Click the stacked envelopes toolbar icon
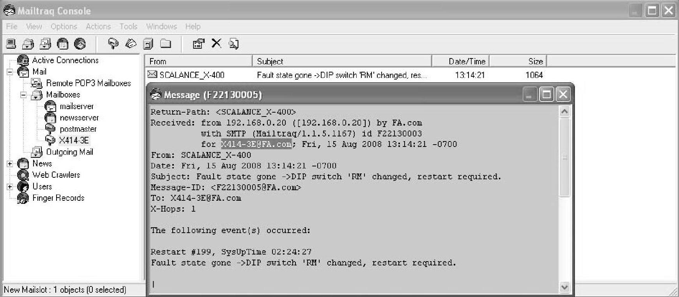Screen dimensions: 679x297 pyautogui.click(x=131, y=44)
